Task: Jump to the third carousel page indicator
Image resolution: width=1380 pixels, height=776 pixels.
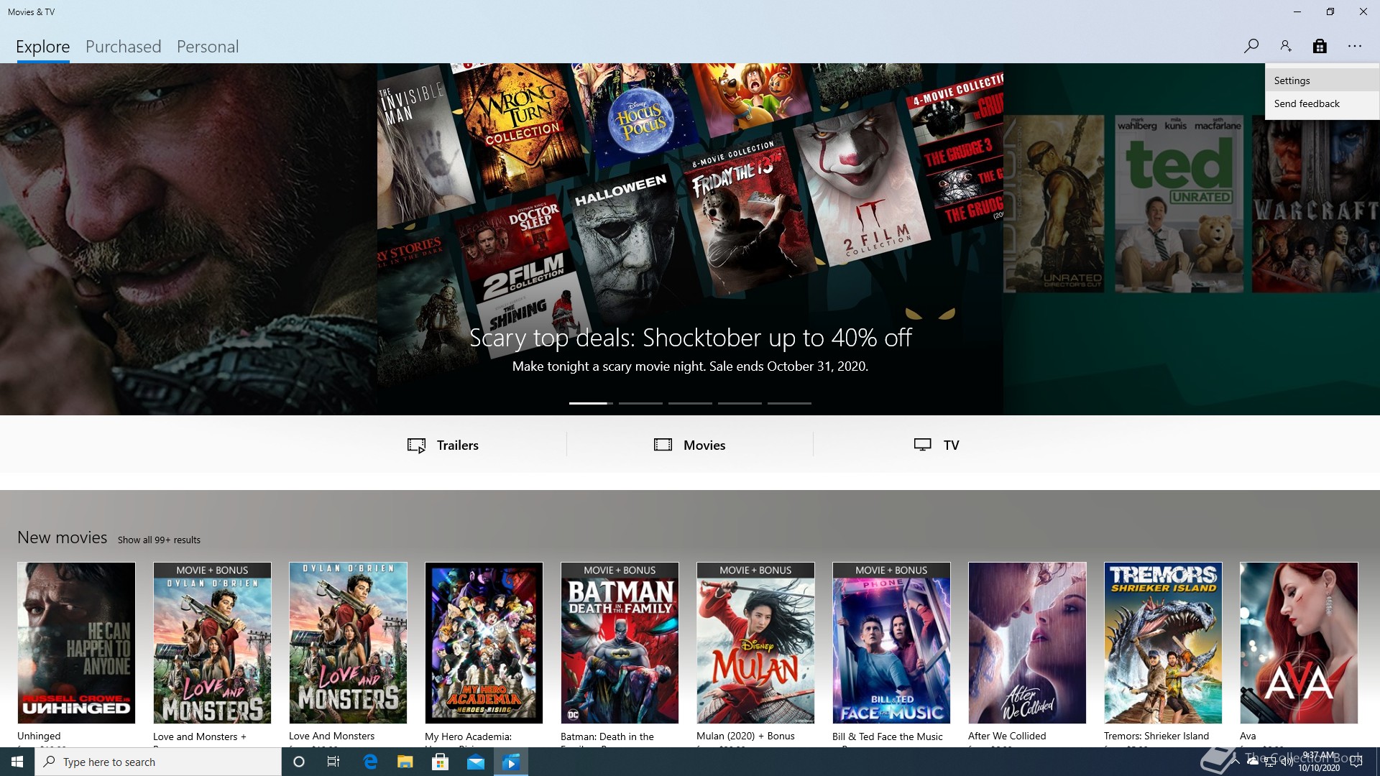Action: click(690, 403)
